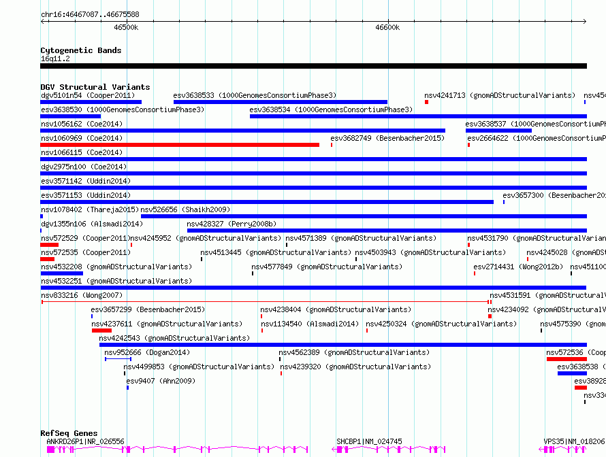Click nsv4245028 variant label
Image resolution: width=606 pixels, height=457 pixels.
tap(566, 252)
